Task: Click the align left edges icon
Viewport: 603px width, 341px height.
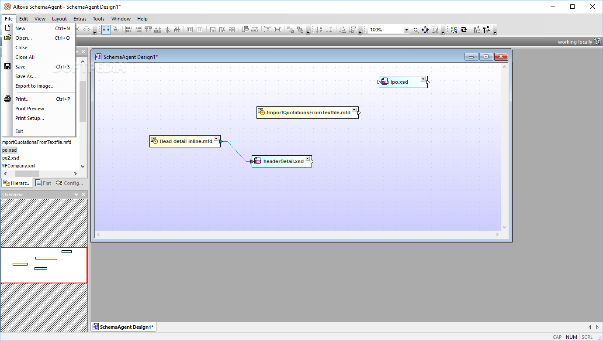Action: pyautogui.click(x=129, y=30)
